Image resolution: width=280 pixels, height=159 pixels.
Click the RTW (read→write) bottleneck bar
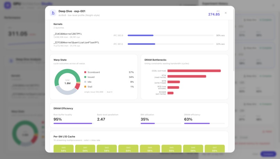(x=187, y=76)
